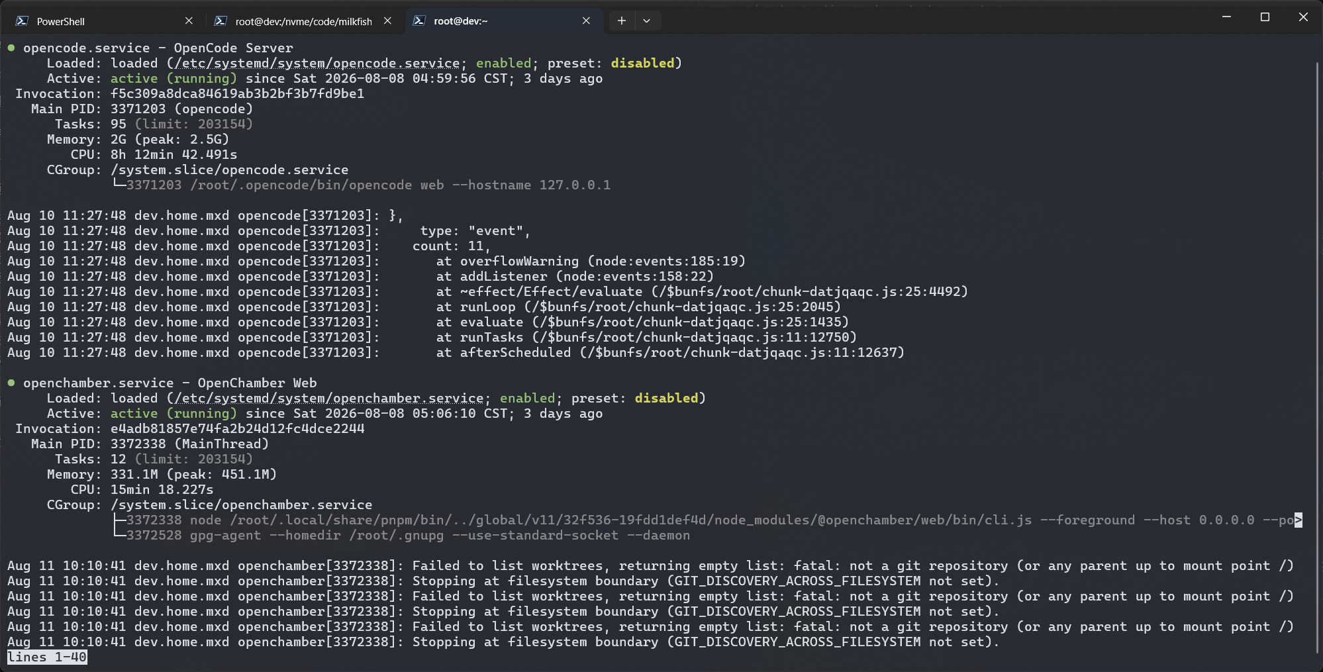Close the root@dev:~ tab
1323x672 pixels.
tap(586, 21)
